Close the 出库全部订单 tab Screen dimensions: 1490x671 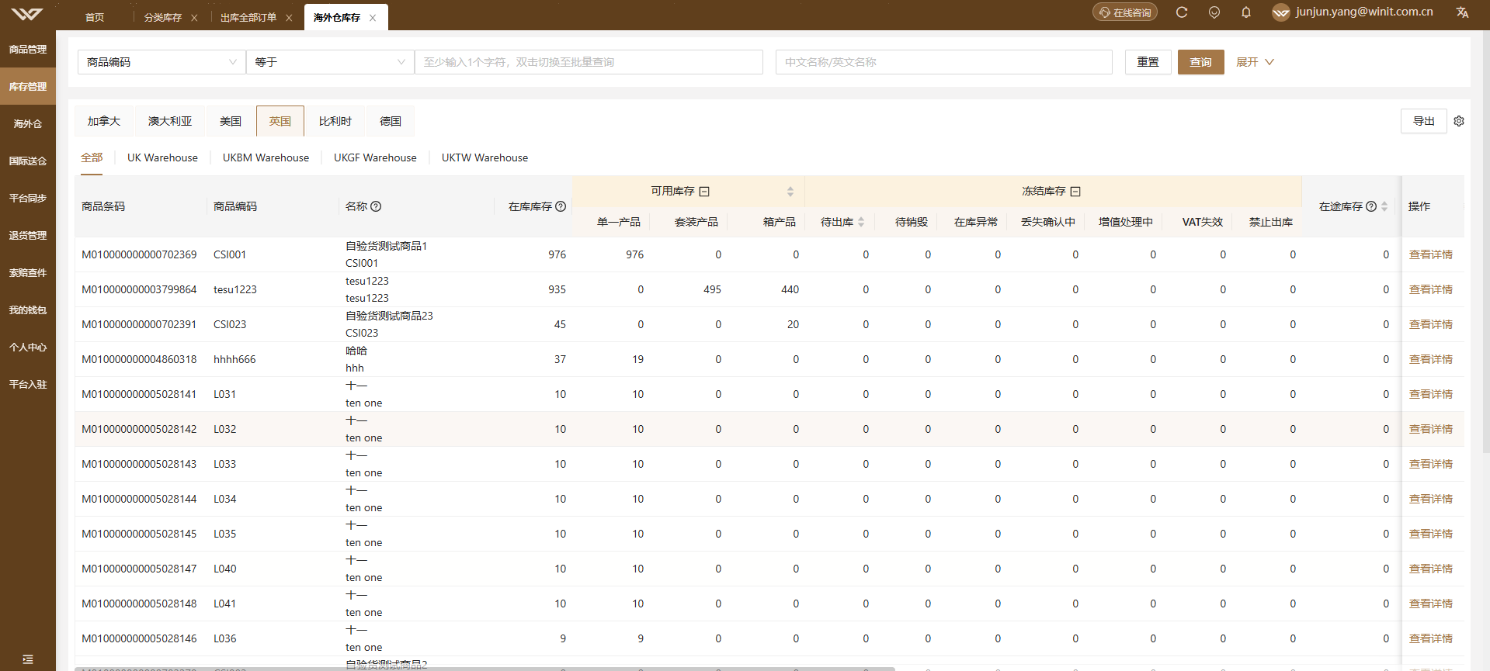click(289, 18)
